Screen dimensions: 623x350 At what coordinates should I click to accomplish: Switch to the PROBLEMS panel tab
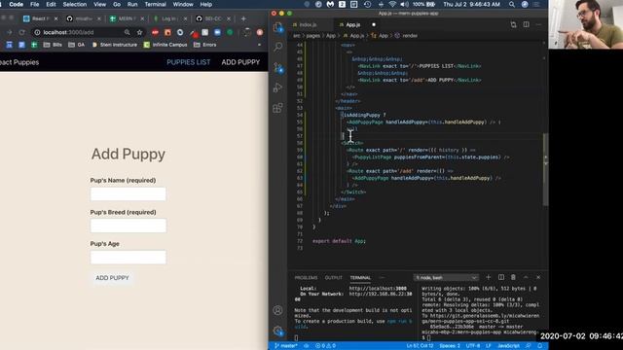[x=306, y=278]
